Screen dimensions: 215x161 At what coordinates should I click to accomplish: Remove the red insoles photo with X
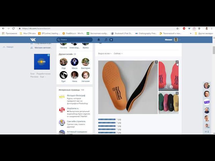[x=177, y=62]
